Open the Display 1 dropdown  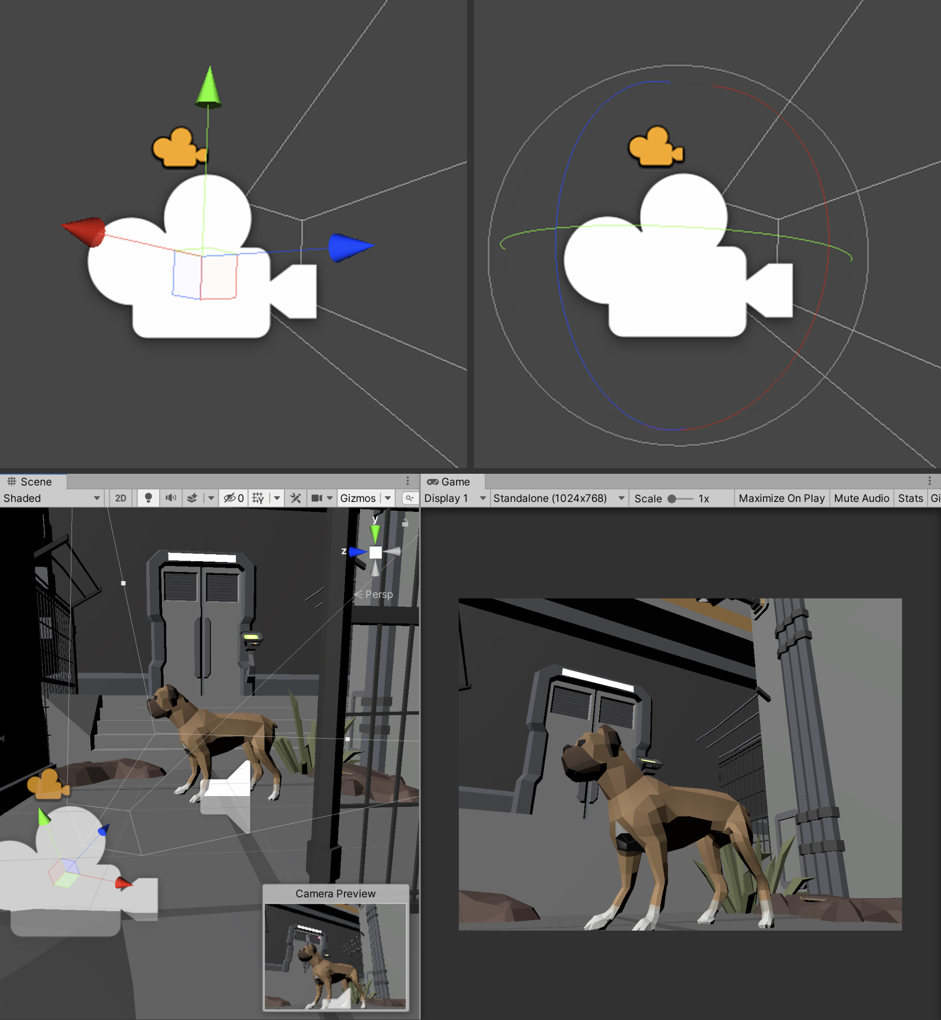pos(454,498)
